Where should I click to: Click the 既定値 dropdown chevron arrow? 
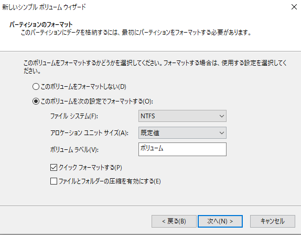pyautogui.click(x=222, y=133)
